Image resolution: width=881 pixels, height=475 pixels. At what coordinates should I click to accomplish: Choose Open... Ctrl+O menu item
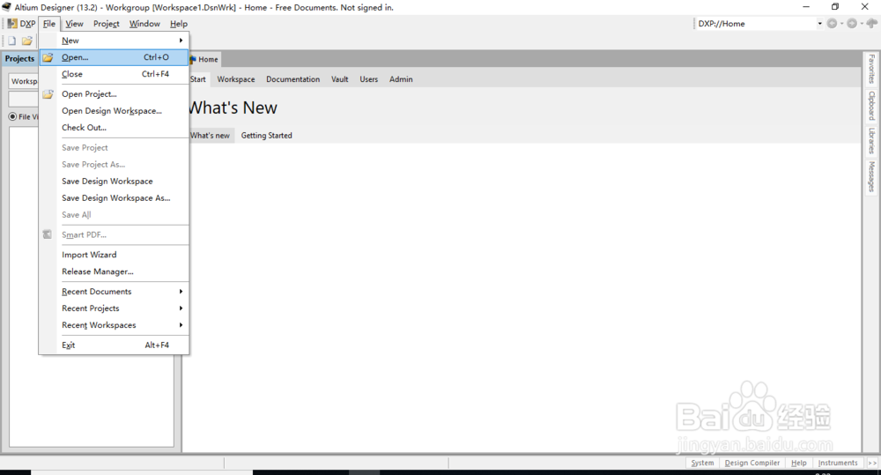click(x=114, y=57)
